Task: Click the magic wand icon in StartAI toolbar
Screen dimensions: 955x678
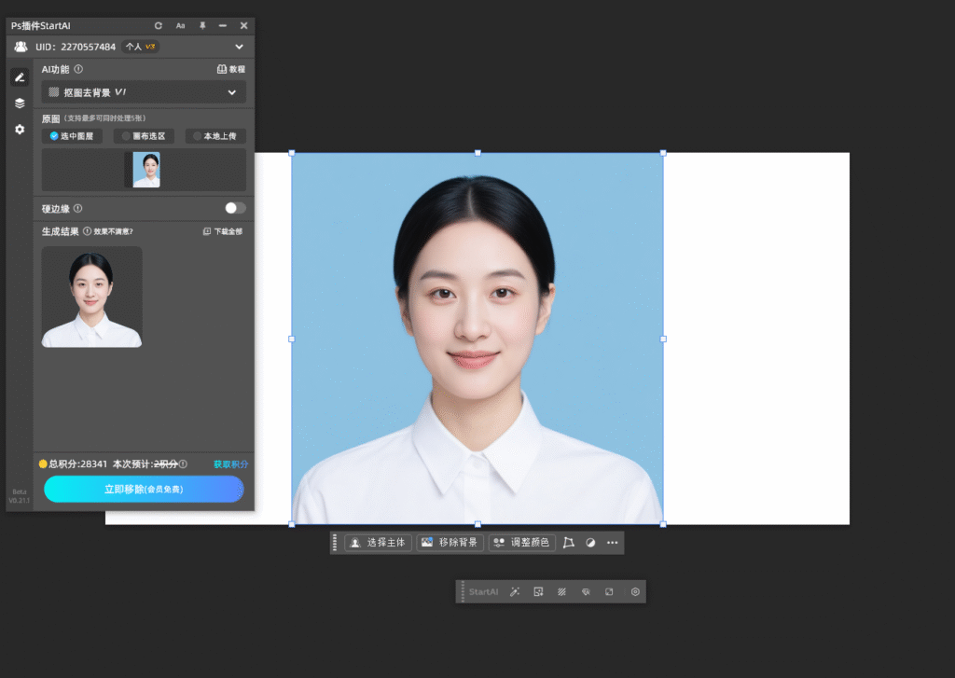Action: click(x=515, y=591)
